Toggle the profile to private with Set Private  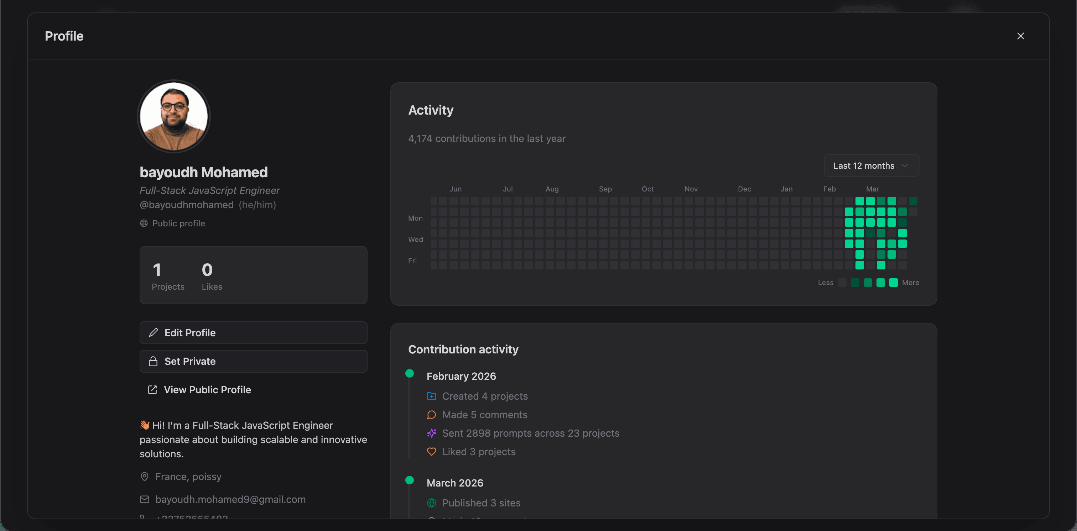tap(253, 361)
